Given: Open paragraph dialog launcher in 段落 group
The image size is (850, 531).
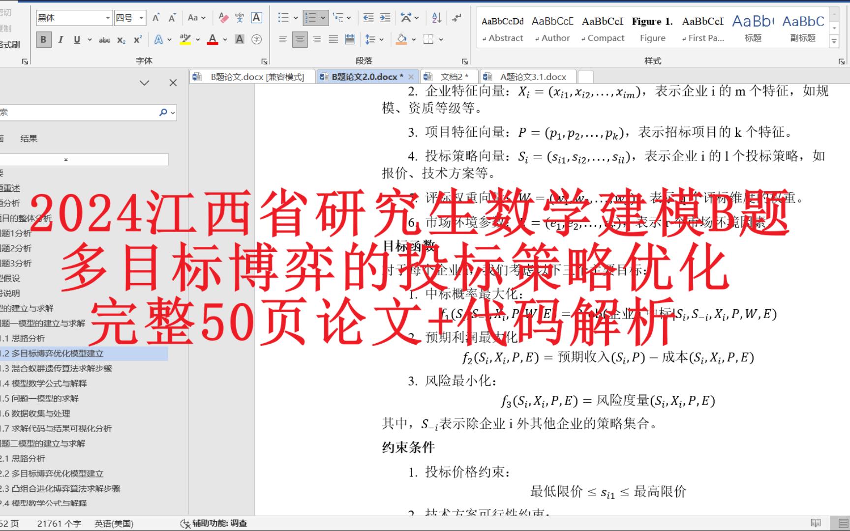Looking at the screenshot, I should click(464, 61).
